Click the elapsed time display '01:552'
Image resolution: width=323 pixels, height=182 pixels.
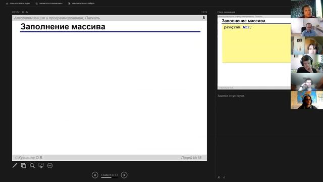(x=16, y=12)
